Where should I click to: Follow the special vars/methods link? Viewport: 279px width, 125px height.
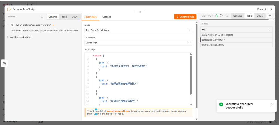click(x=118, y=111)
